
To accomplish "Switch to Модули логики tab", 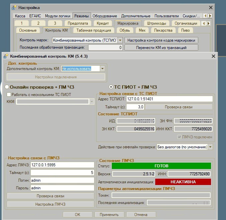I will [58, 16].
